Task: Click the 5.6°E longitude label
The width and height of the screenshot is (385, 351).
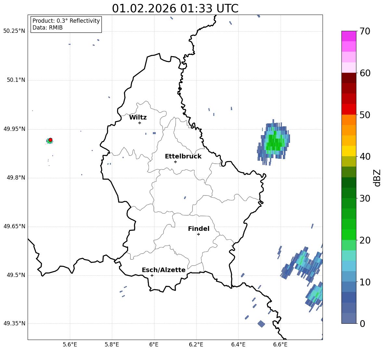Action: [70, 345]
